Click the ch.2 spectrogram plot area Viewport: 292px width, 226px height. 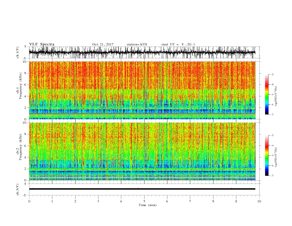(x=142, y=151)
